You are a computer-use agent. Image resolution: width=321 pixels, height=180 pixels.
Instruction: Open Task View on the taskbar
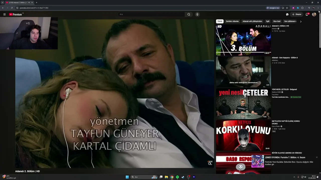coord(161,177)
